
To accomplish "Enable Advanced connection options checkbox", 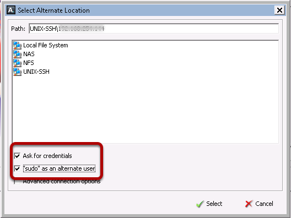I will [x=17, y=182].
